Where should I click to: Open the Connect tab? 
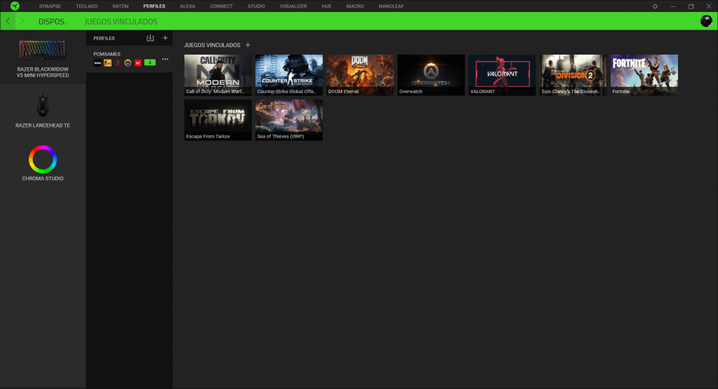(x=222, y=6)
